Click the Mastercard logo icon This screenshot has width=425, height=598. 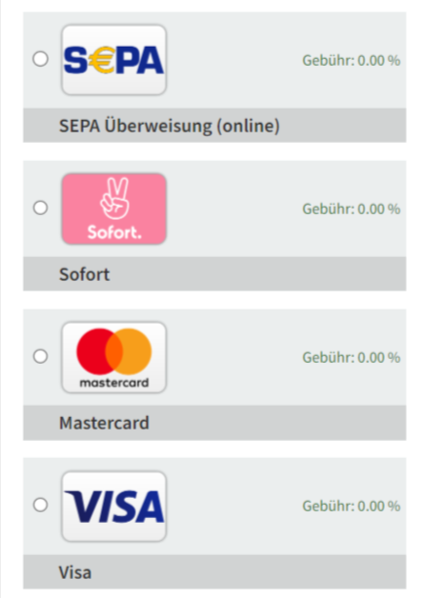[x=113, y=357]
